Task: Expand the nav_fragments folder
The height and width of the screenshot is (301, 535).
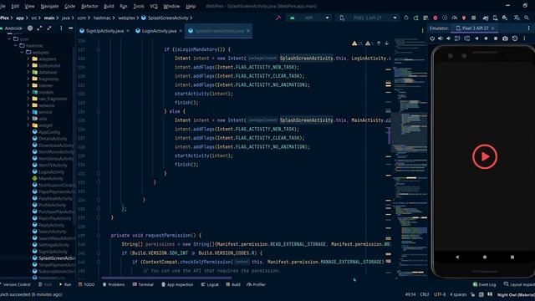Action: click(28, 99)
